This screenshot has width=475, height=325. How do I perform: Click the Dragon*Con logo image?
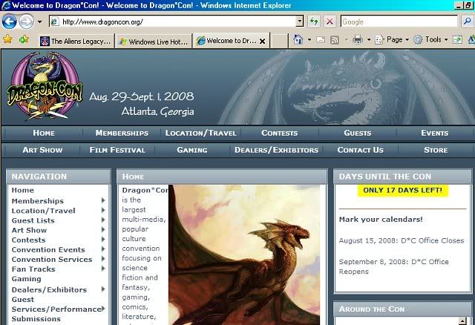[45, 86]
